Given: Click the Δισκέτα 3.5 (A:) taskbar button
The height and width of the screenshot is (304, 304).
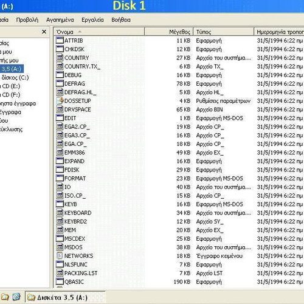Looking at the screenshot, I should 66,297.
